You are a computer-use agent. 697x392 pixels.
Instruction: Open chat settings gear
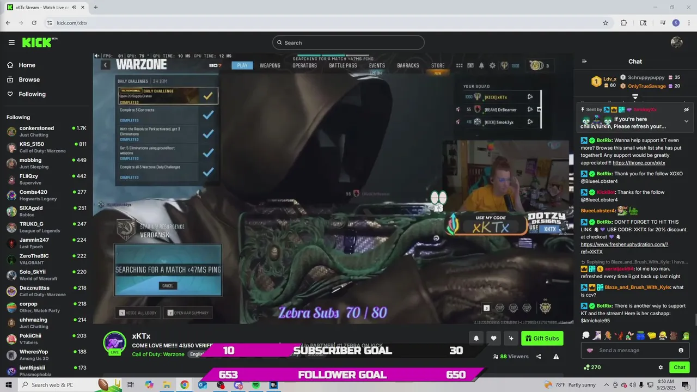point(661,367)
